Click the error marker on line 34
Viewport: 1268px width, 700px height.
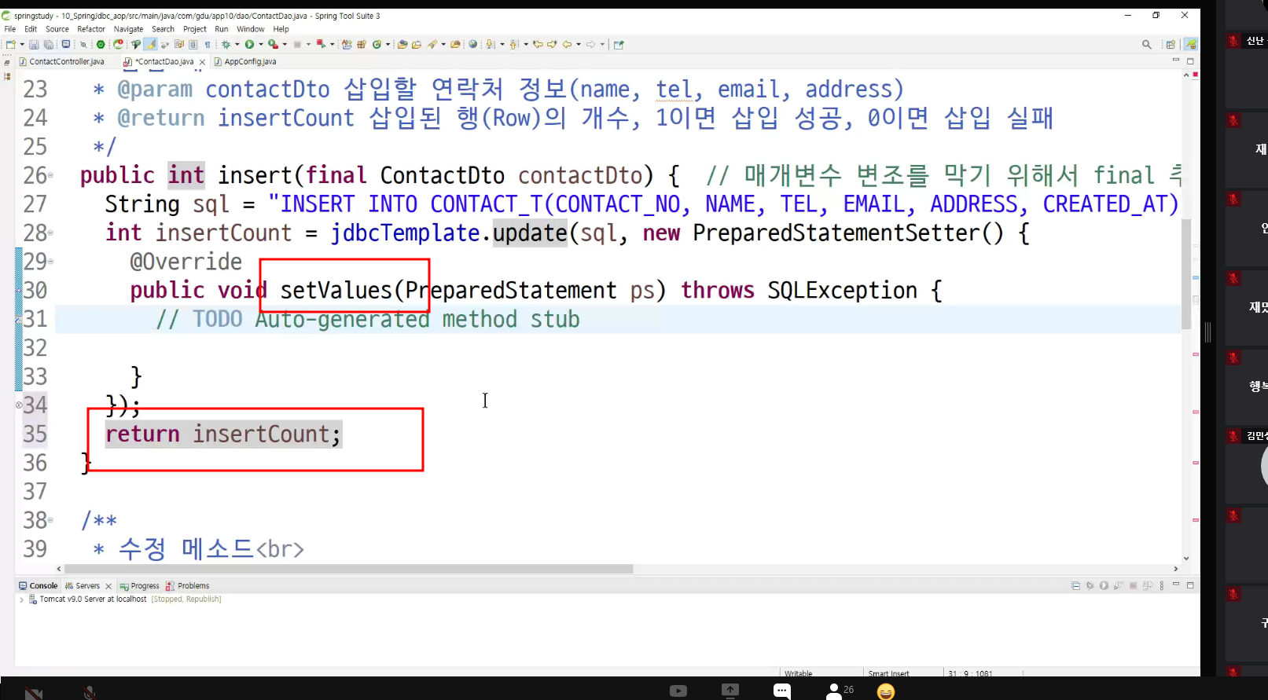point(19,405)
